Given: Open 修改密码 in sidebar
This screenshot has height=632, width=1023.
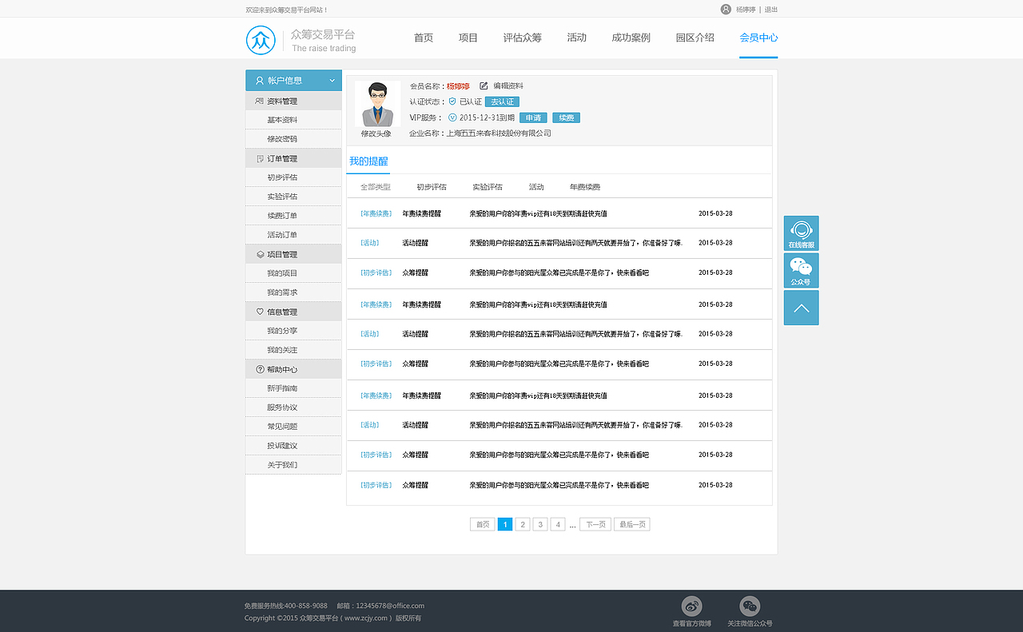Looking at the screenshot, I should pyautogui.click(x=282, y=139).
